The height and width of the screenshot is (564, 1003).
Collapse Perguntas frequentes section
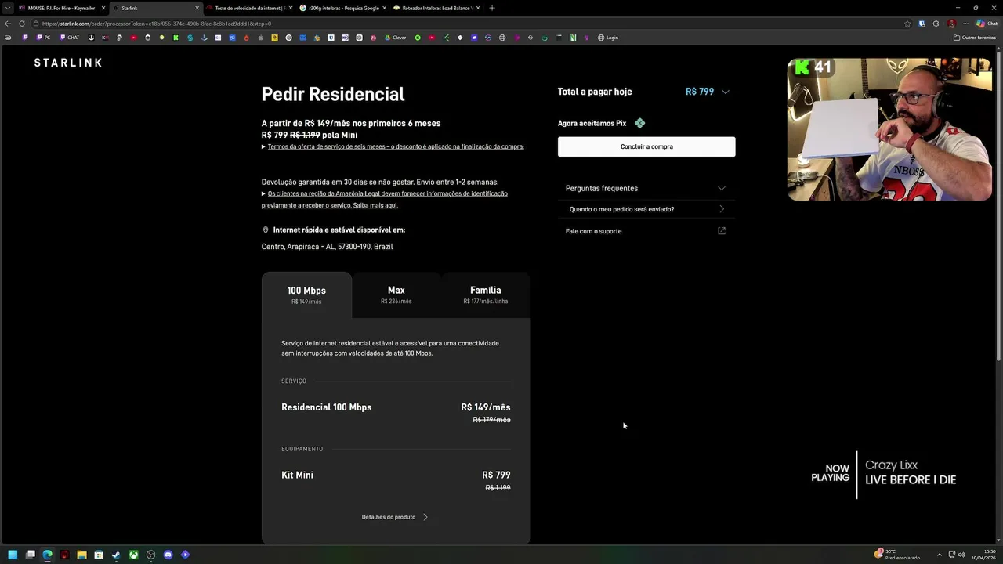(x=646, y=188)
